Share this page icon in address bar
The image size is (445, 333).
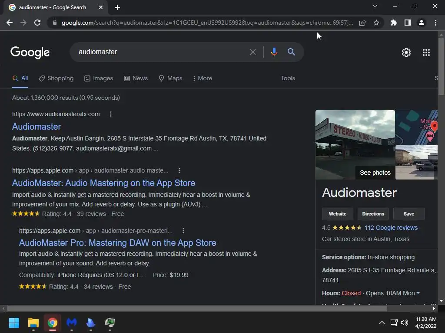click(x=362, y=23)
